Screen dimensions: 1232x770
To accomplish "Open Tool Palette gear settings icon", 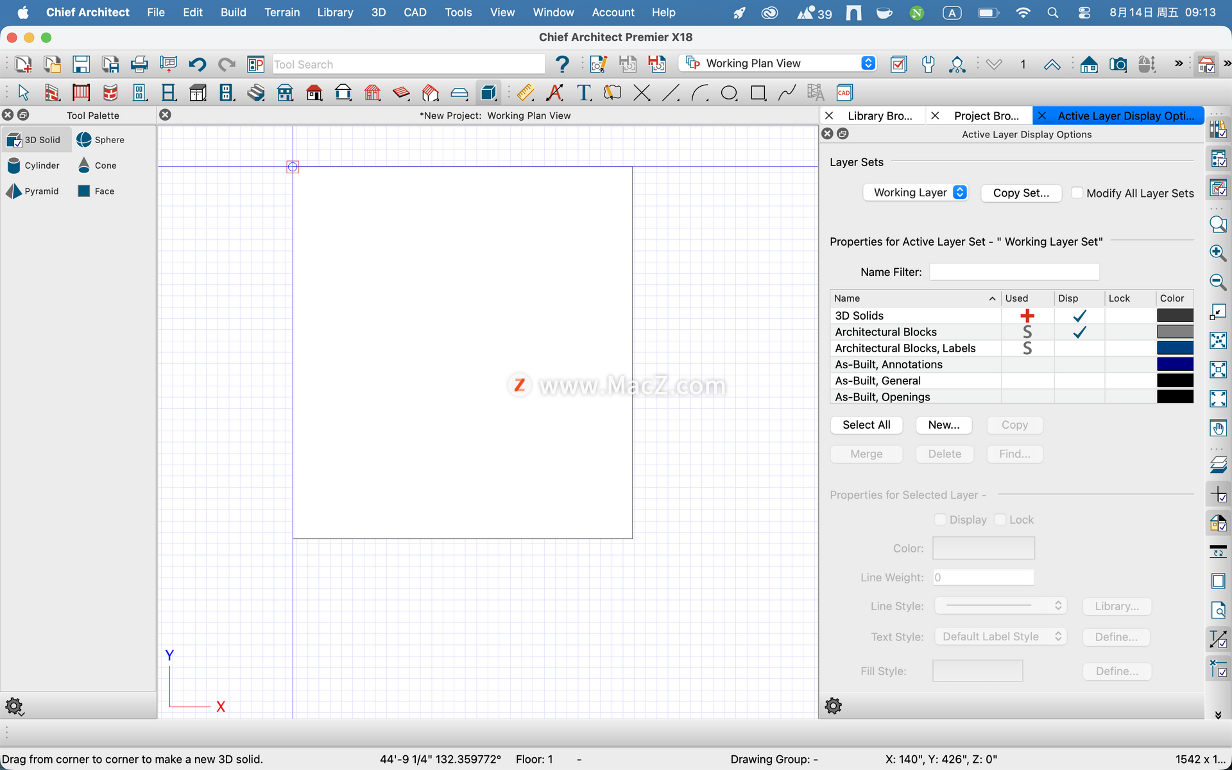I will (14, 706).
